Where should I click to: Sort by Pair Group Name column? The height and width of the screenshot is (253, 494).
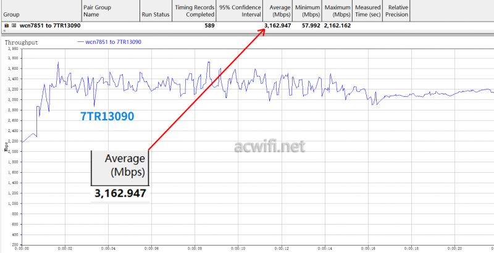(x=99, y=10)
